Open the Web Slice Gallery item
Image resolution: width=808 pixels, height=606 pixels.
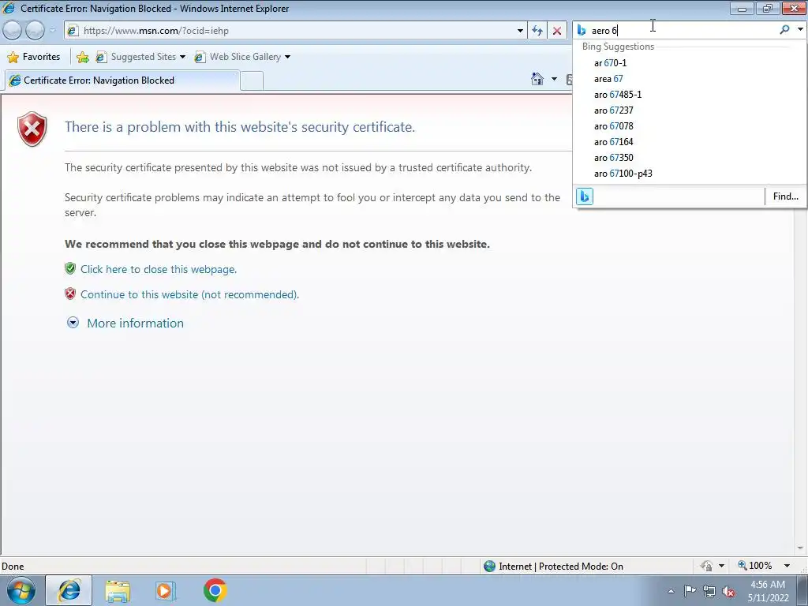coord(242,57)
